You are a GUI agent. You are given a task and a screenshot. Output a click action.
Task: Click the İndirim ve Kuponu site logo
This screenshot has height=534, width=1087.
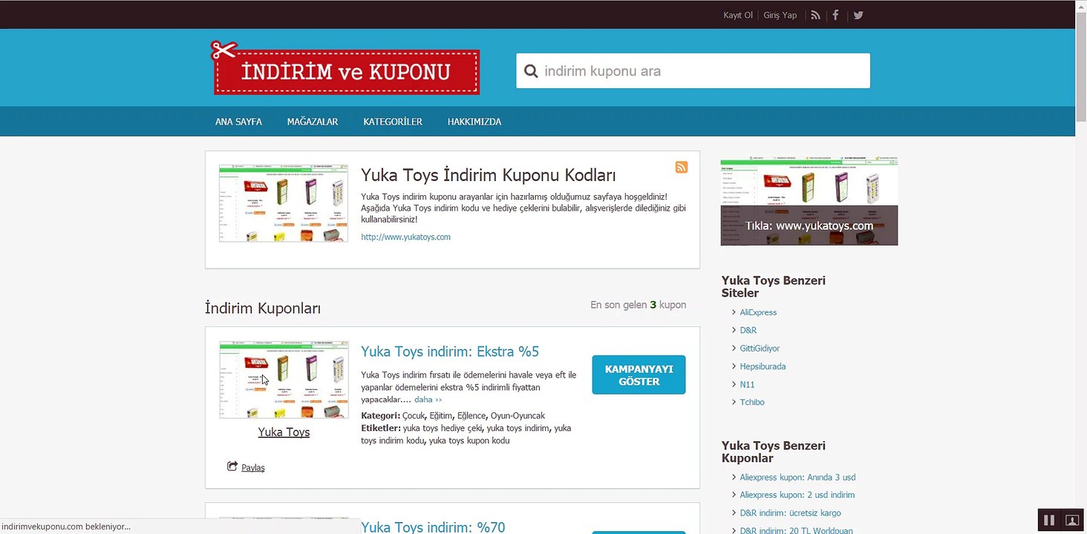(x=345, y=68)
